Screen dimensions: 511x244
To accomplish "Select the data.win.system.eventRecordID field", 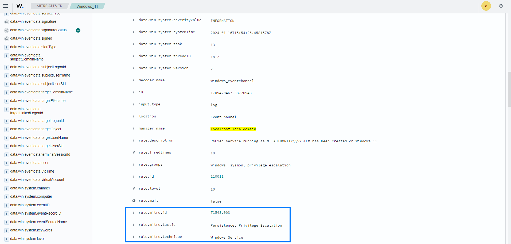I will [36, 213].
